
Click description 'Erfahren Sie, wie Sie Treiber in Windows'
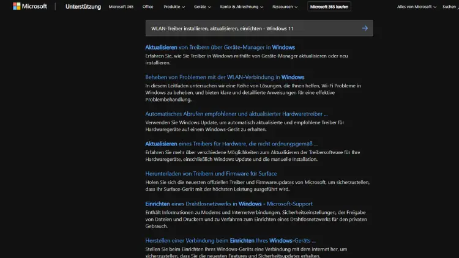coord(247,59)
